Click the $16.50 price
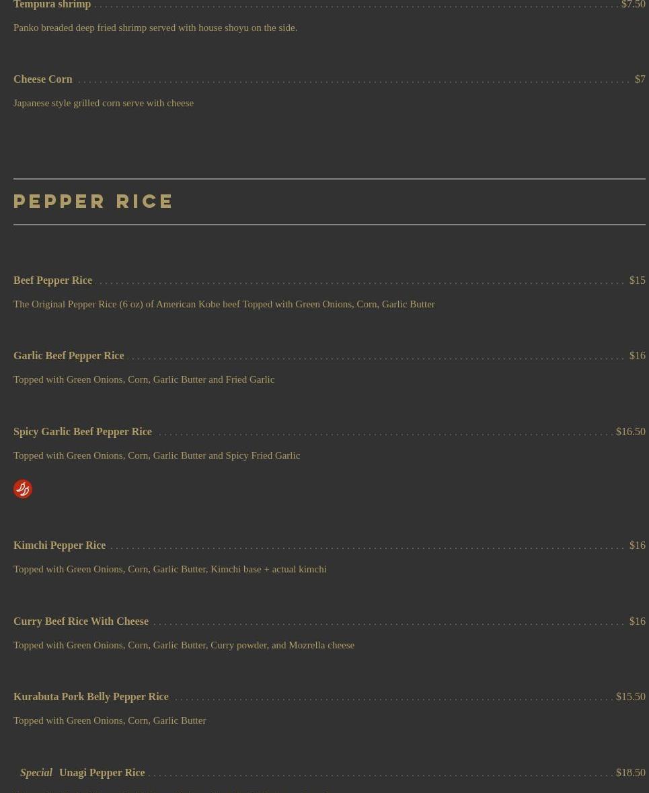Image resolution: width=649 pixels, height=793 pixels. pyautogui.click(x=631, y=431)
